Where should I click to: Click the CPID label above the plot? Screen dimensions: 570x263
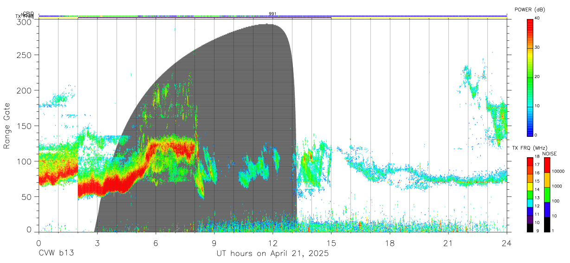click(x=28, y=13)
